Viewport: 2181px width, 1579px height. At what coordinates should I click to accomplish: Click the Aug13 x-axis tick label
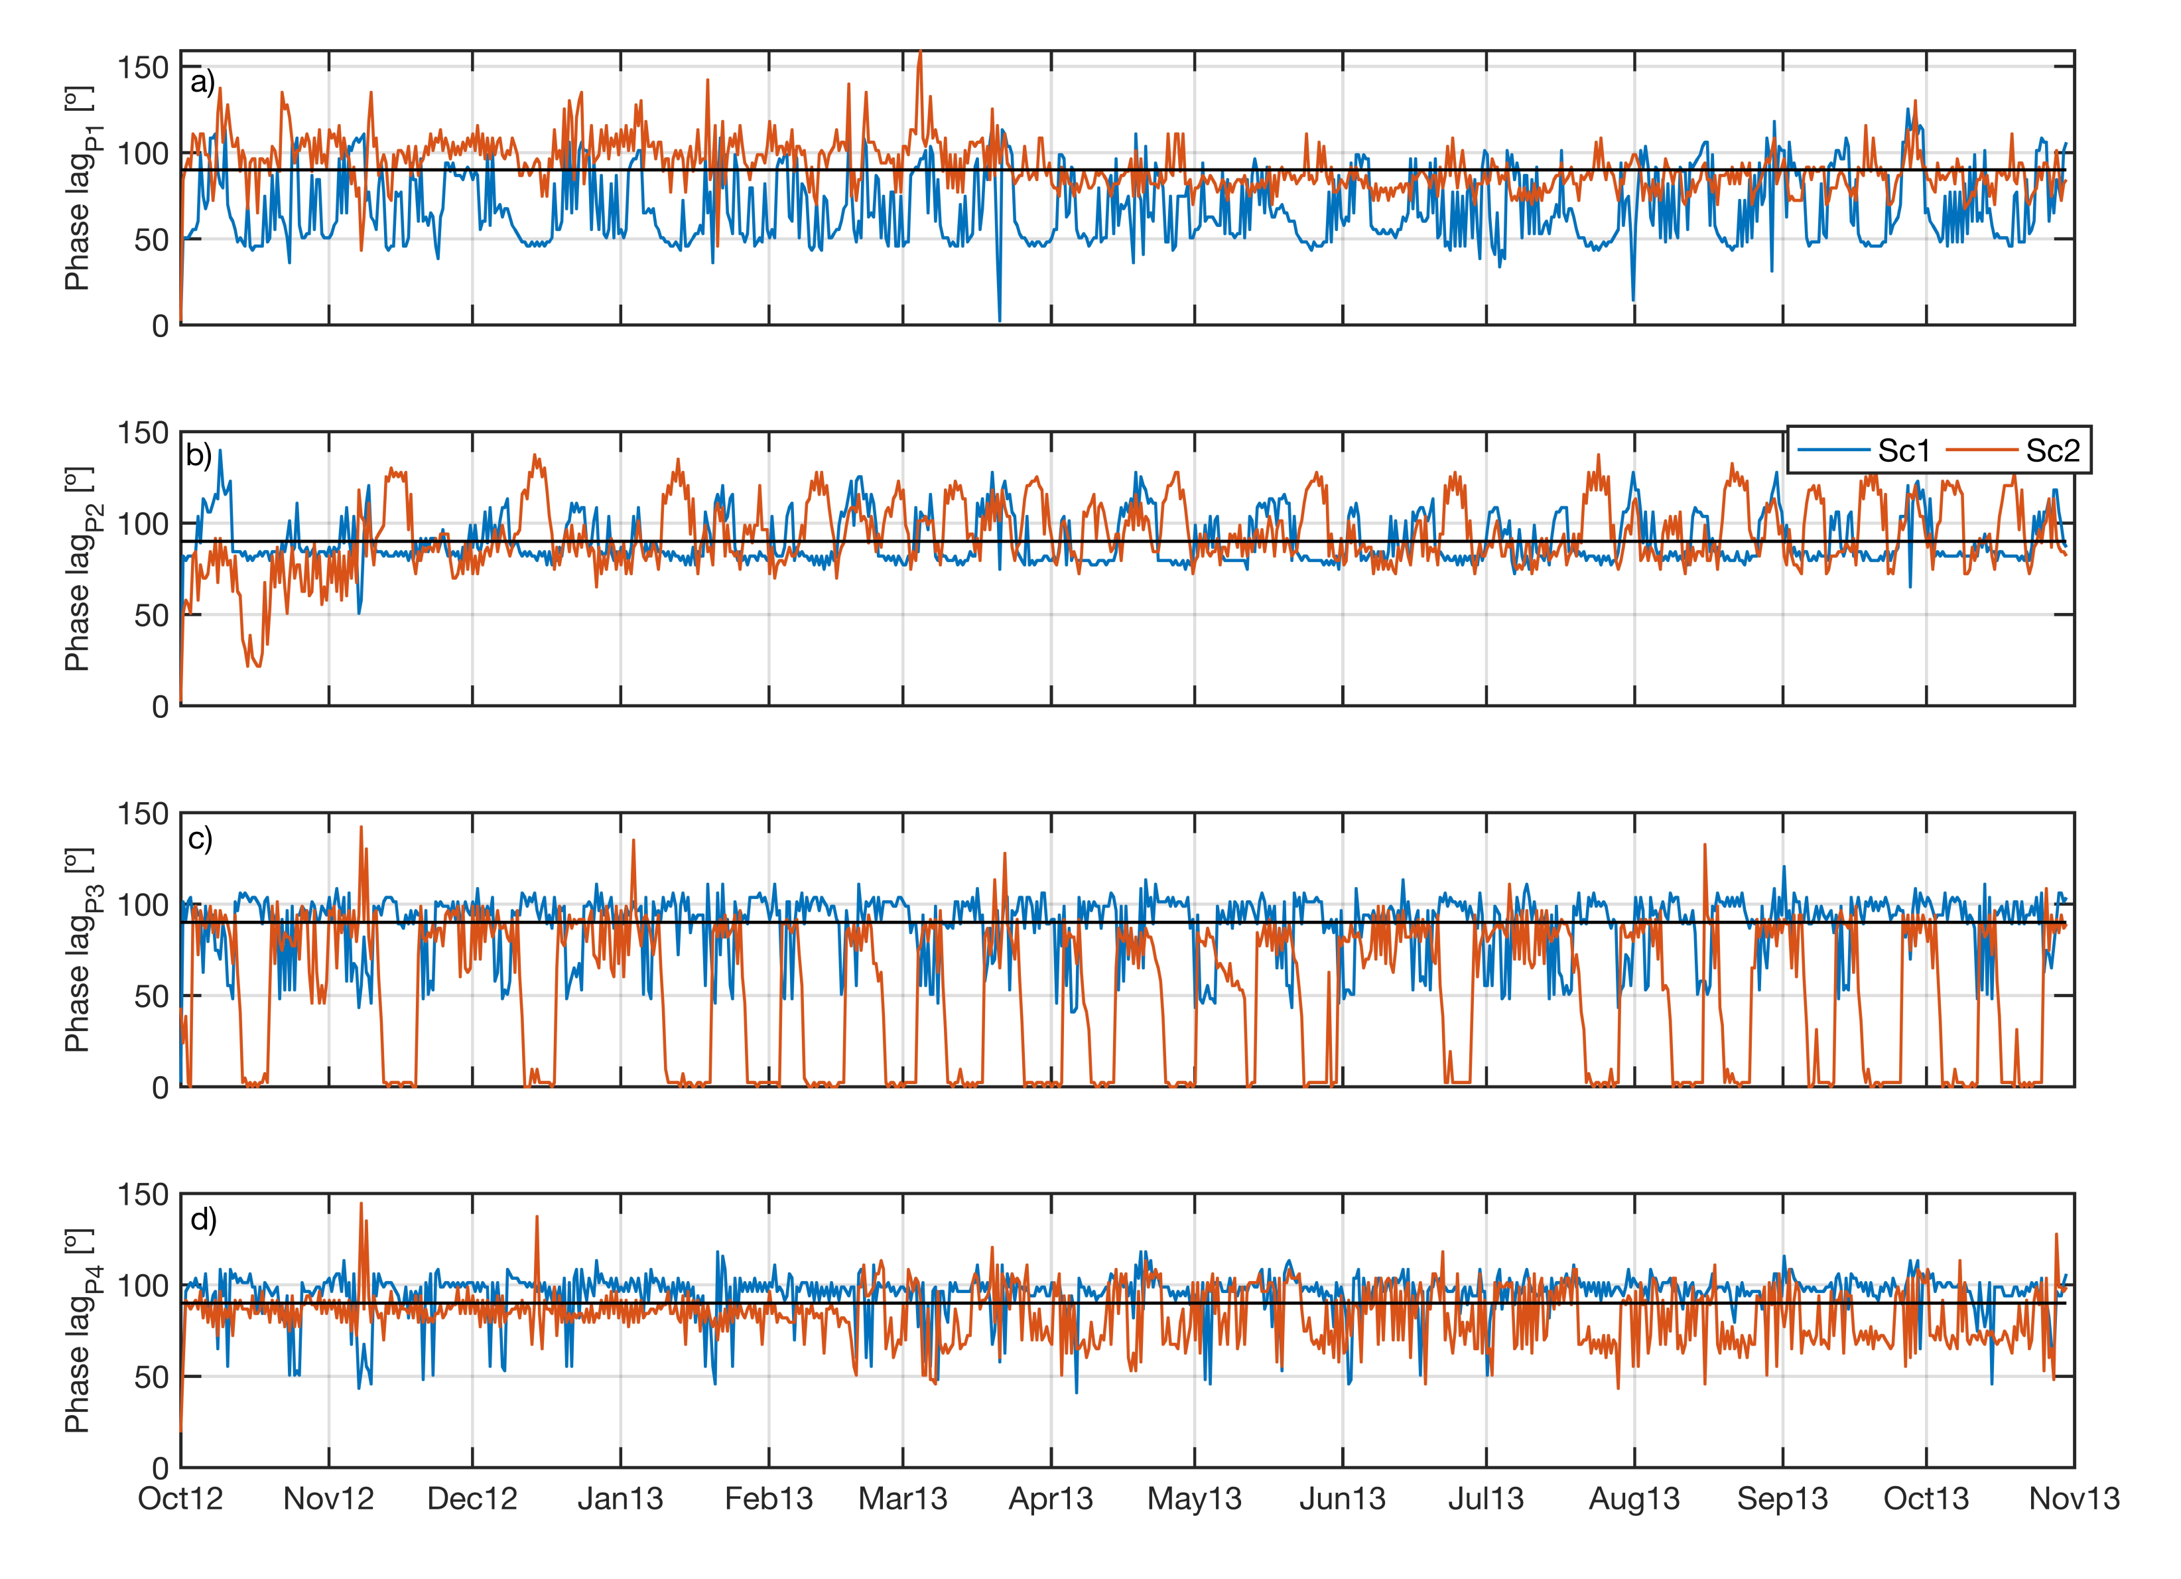pyautogui.click(x=1634, y=1499)
